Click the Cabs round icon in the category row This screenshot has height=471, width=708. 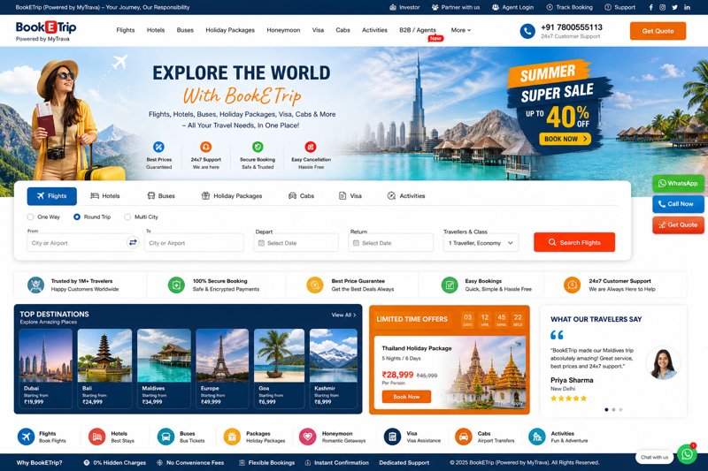coord(463,437)
